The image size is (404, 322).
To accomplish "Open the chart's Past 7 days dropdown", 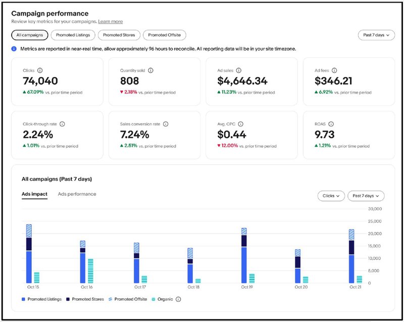I will pos(366,196).
